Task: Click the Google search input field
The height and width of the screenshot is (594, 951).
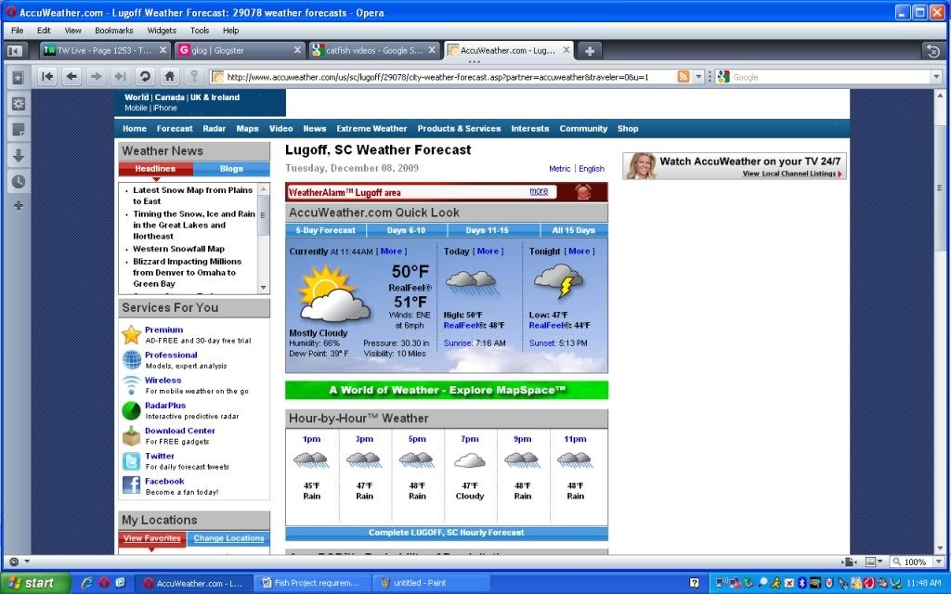Action: coord(830,77)
